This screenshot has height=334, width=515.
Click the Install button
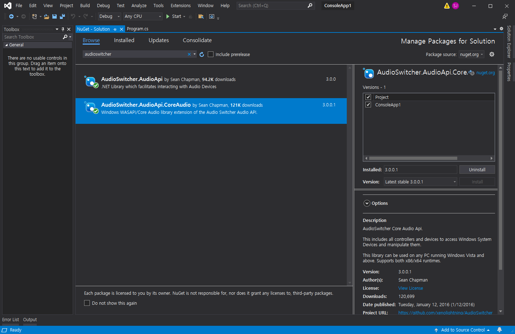(477, 182)
